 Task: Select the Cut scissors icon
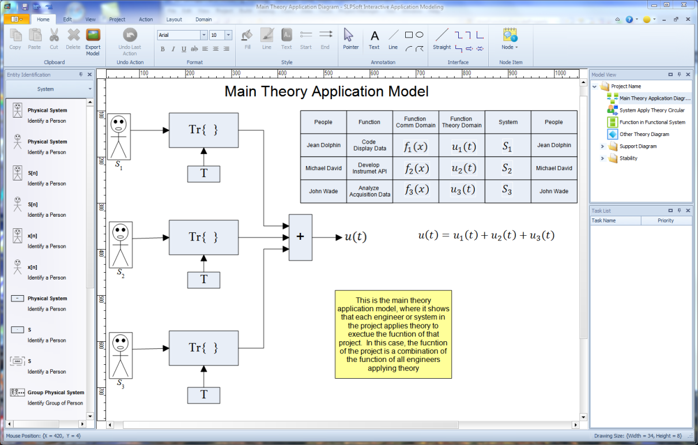[x=54, y=35]
